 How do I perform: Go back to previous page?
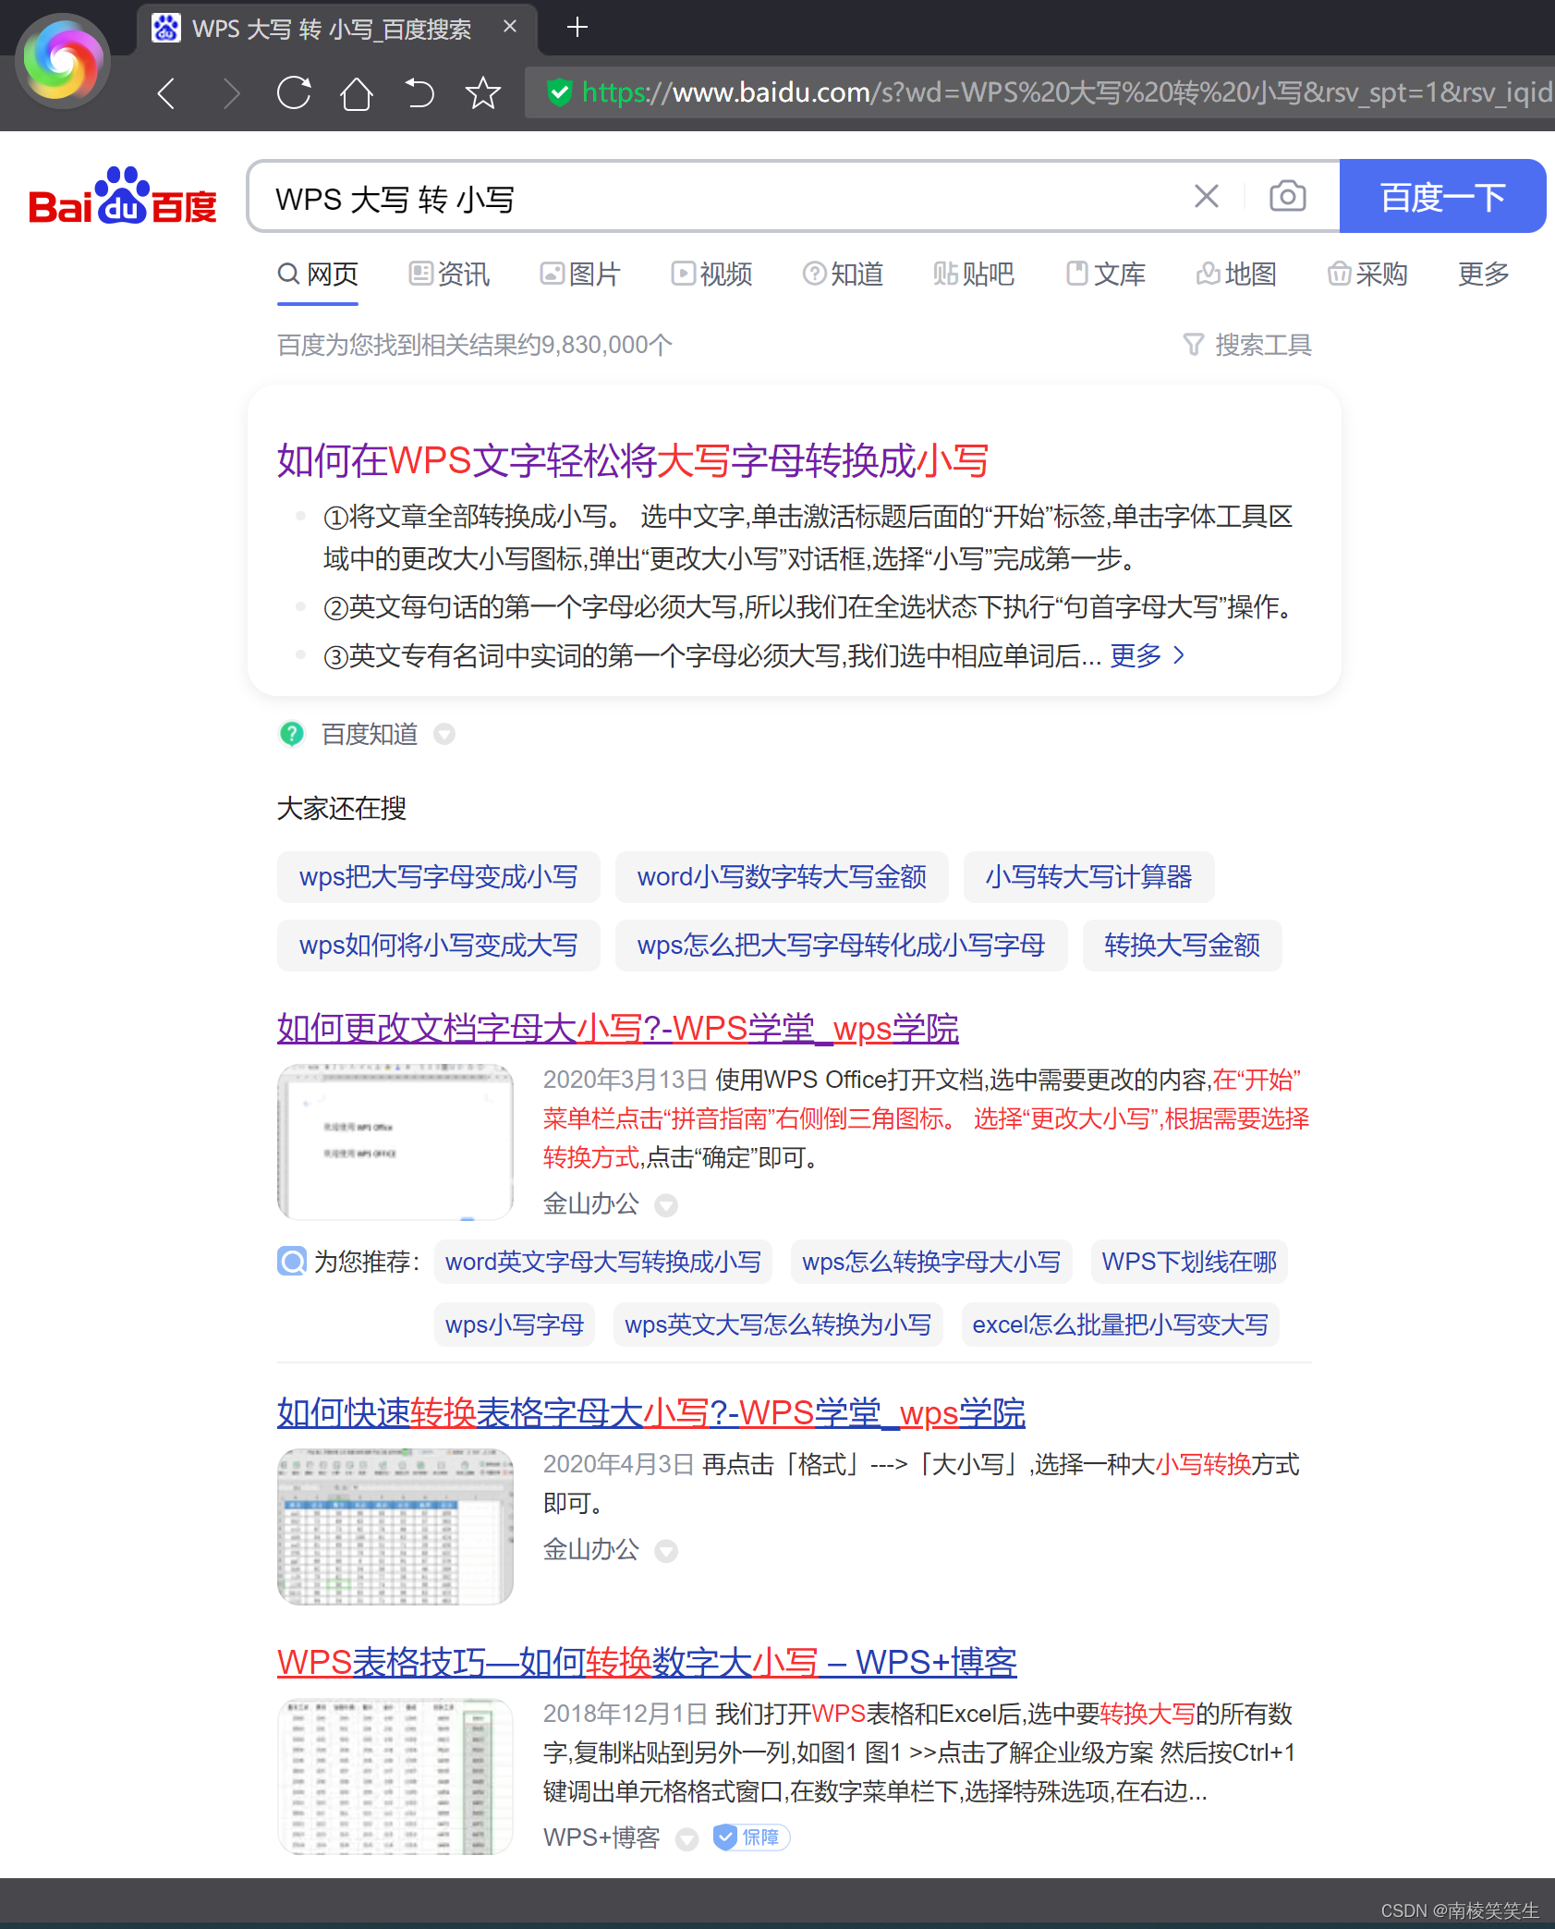pos(166,92)
